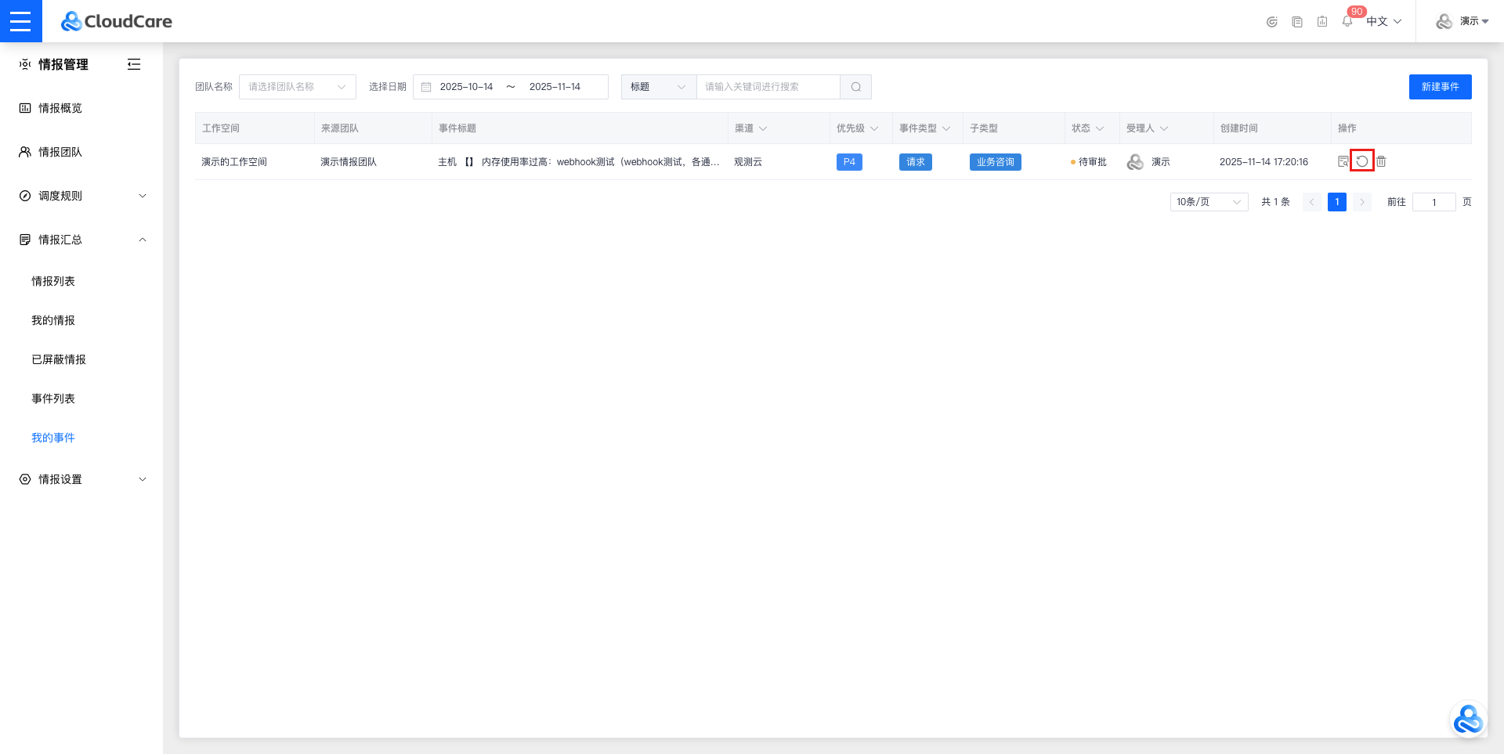Open the notification bell with 90 badge
Screen dimensions: 1504x754
point(1347,21)
